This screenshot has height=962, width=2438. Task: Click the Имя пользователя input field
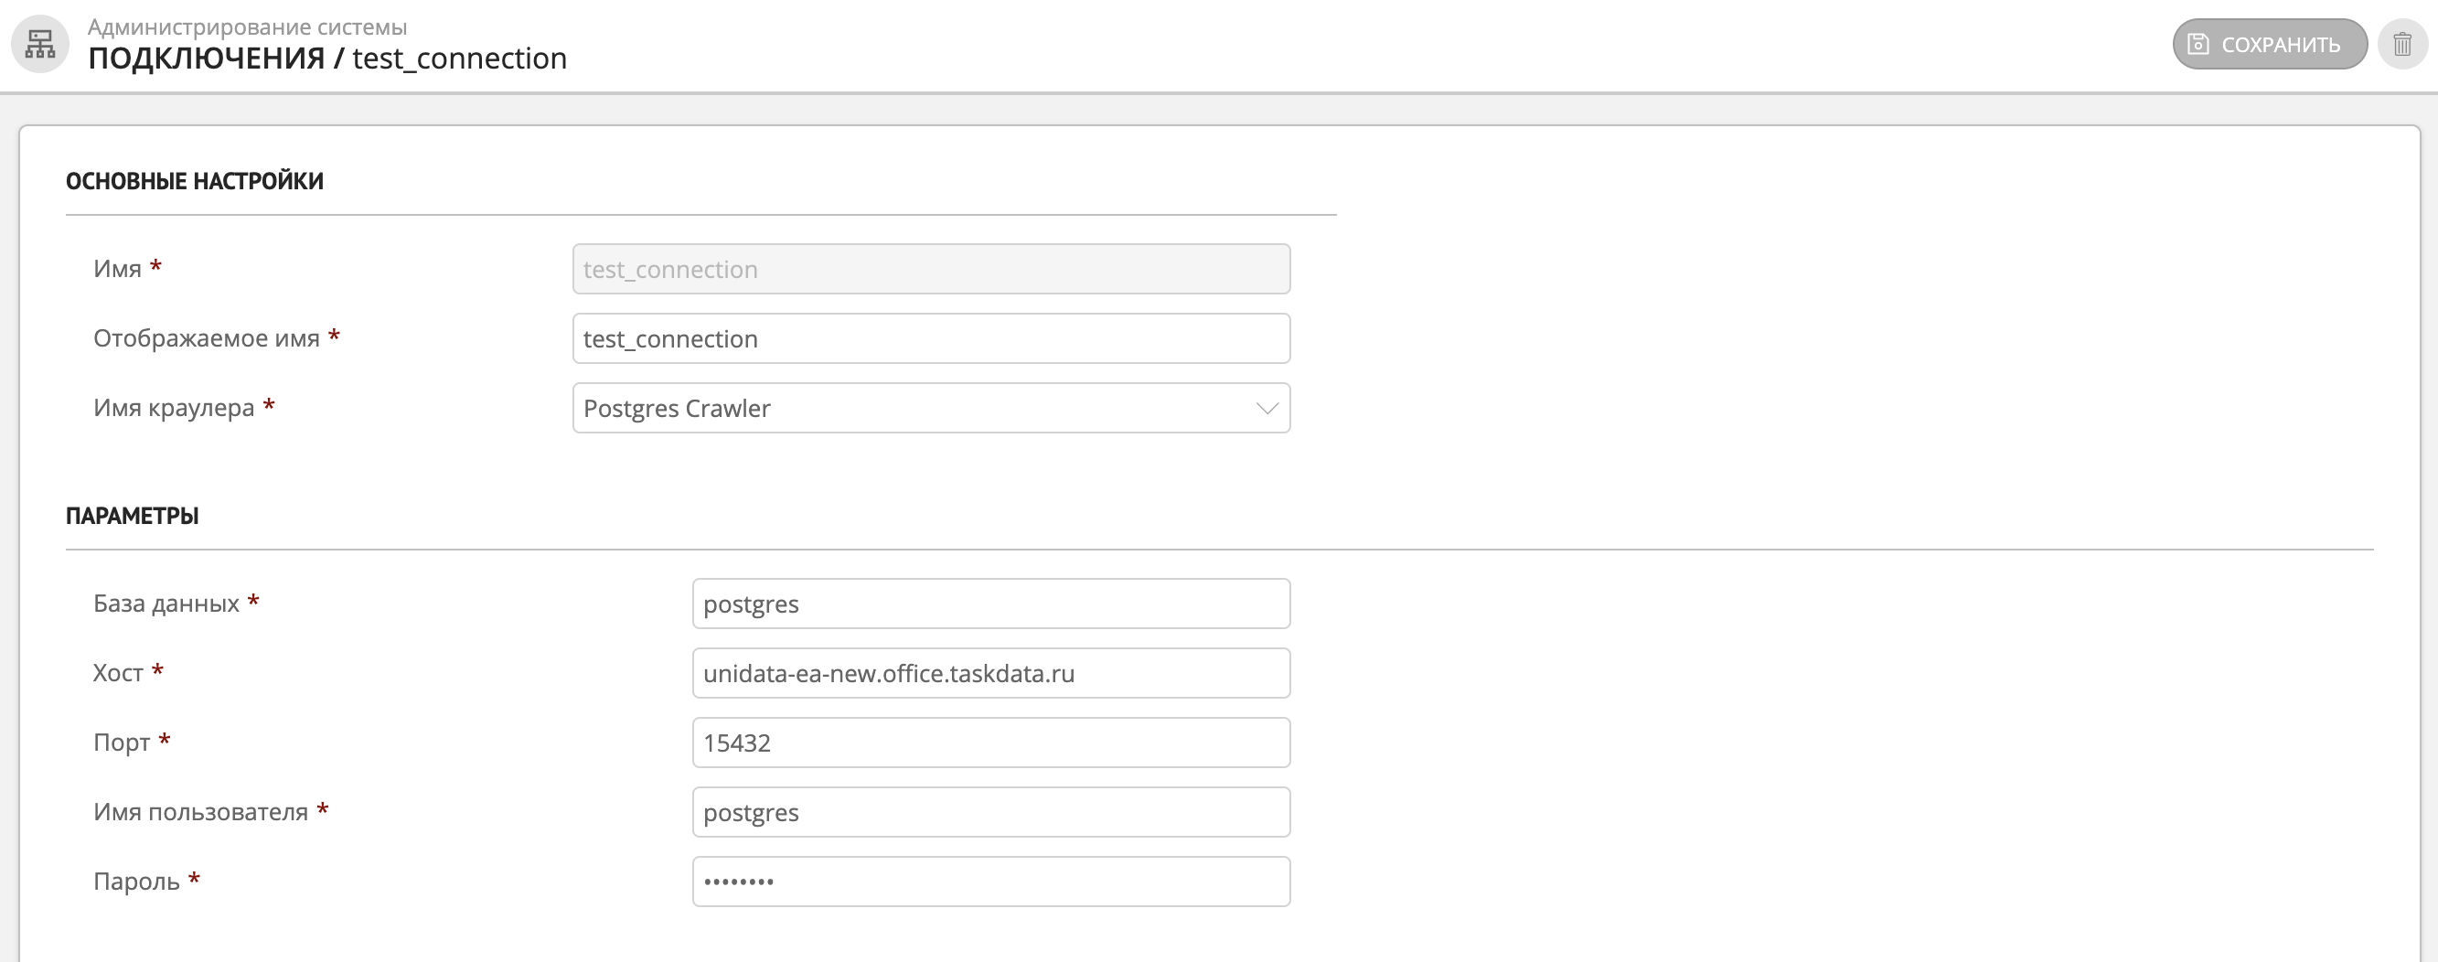pos(990,812)
